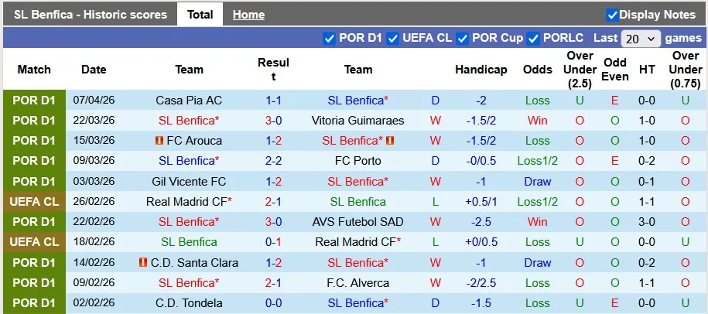Toggle the POR Cup filter checkbox
The height and width of the screenshot is (314, 708).
pyautogui.click(x=462, y=38)
